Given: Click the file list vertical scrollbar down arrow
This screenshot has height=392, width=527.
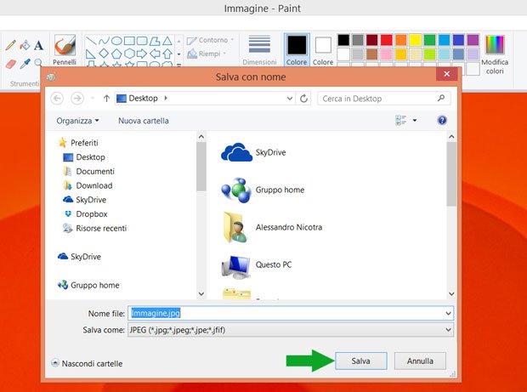Looking at the screenshot, I should (x=451, y=294).
